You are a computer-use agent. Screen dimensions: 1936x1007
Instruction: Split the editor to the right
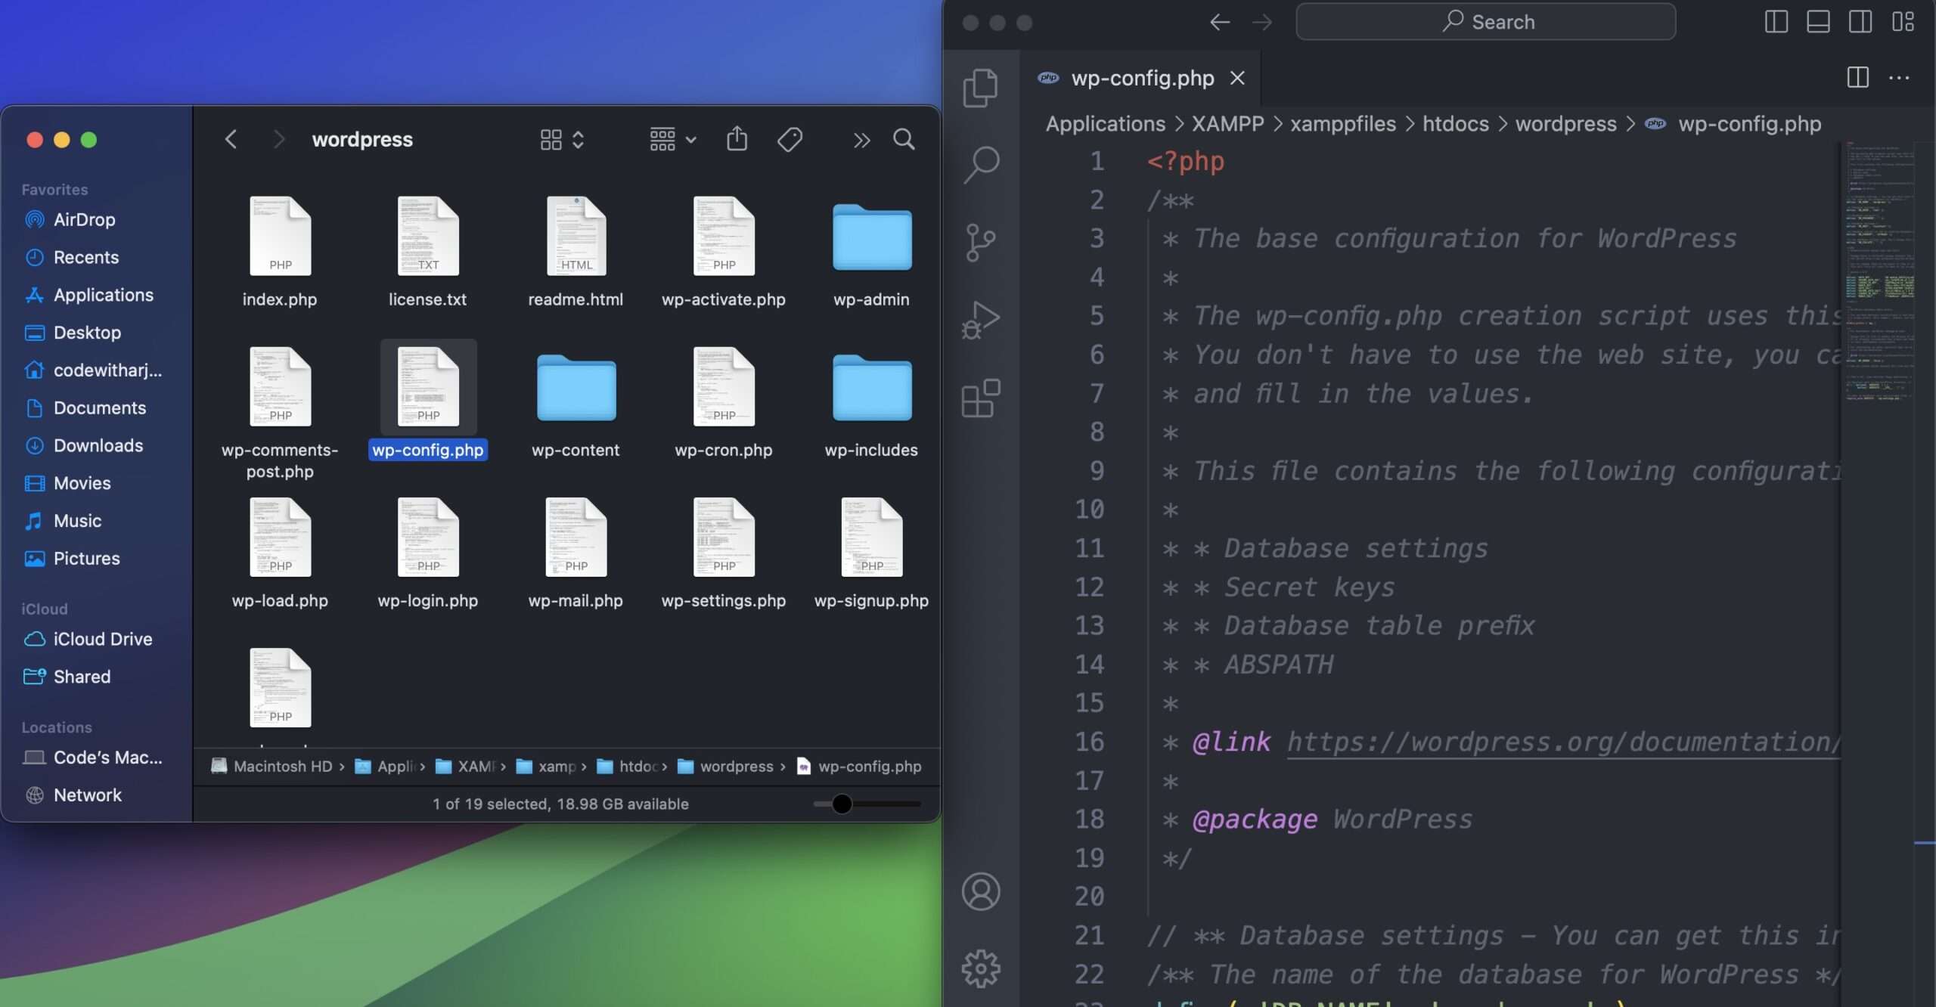pos(1857,77)
